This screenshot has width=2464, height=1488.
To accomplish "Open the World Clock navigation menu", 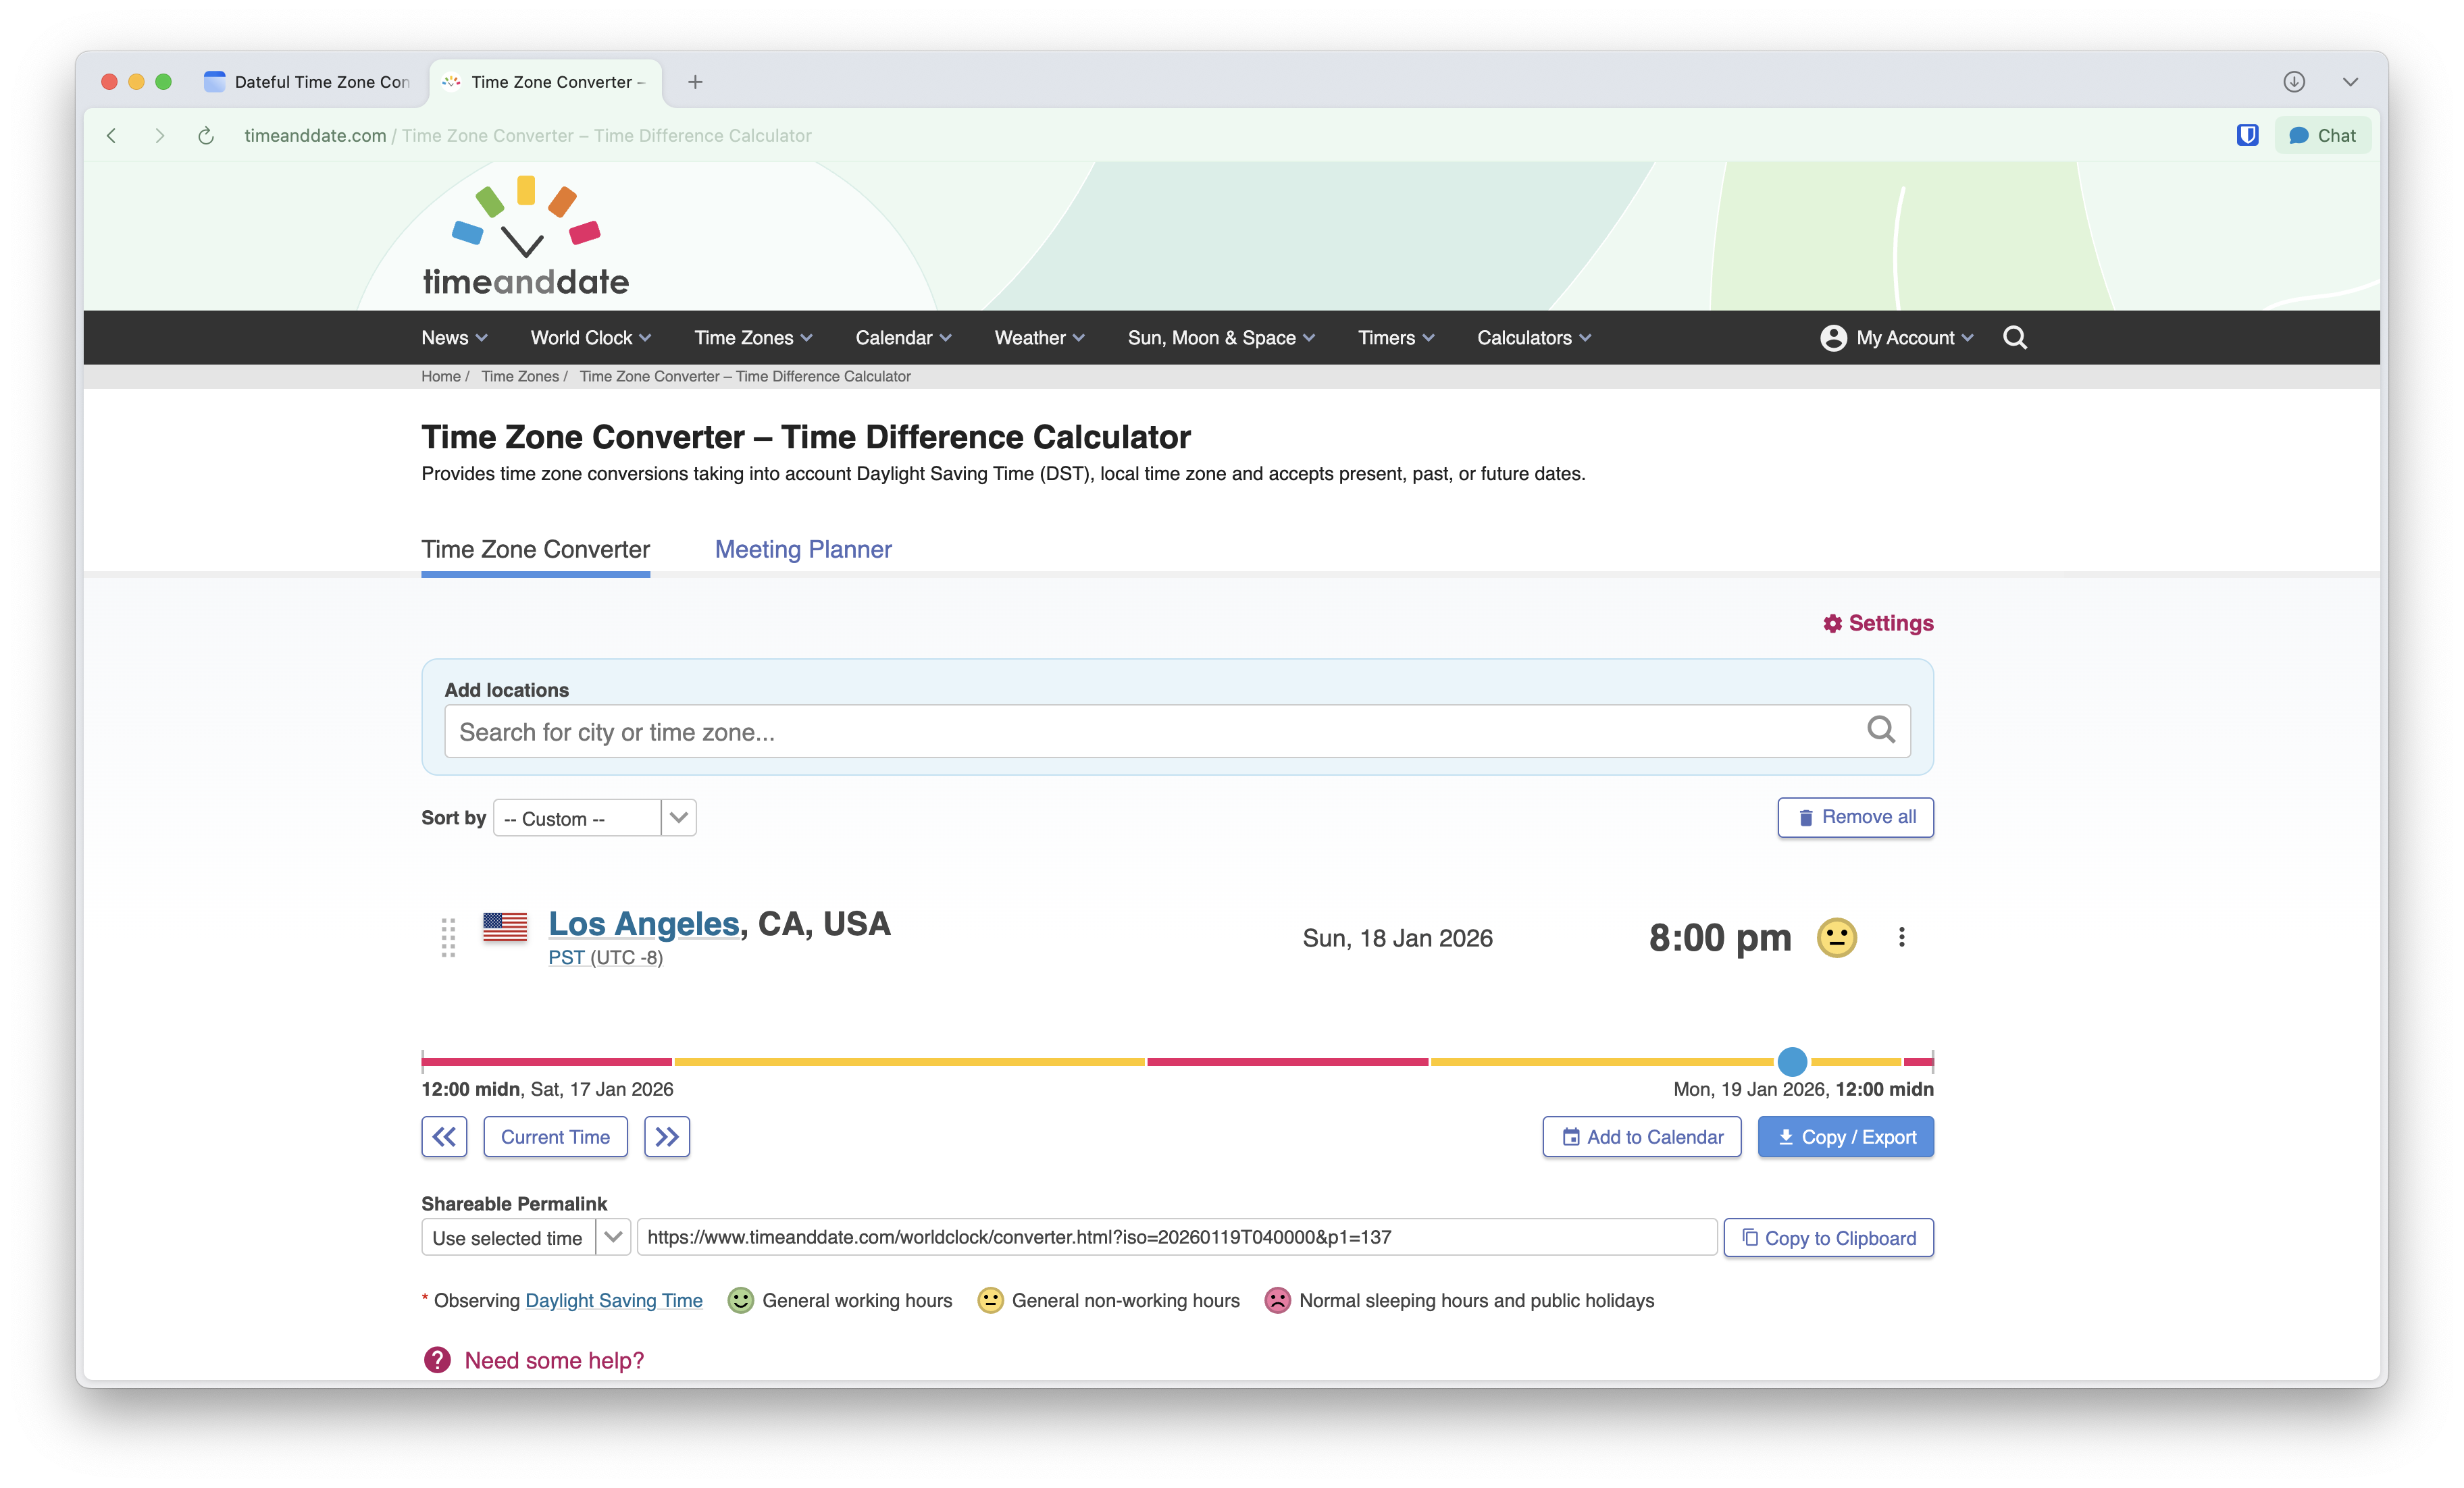I will (590, 338).
